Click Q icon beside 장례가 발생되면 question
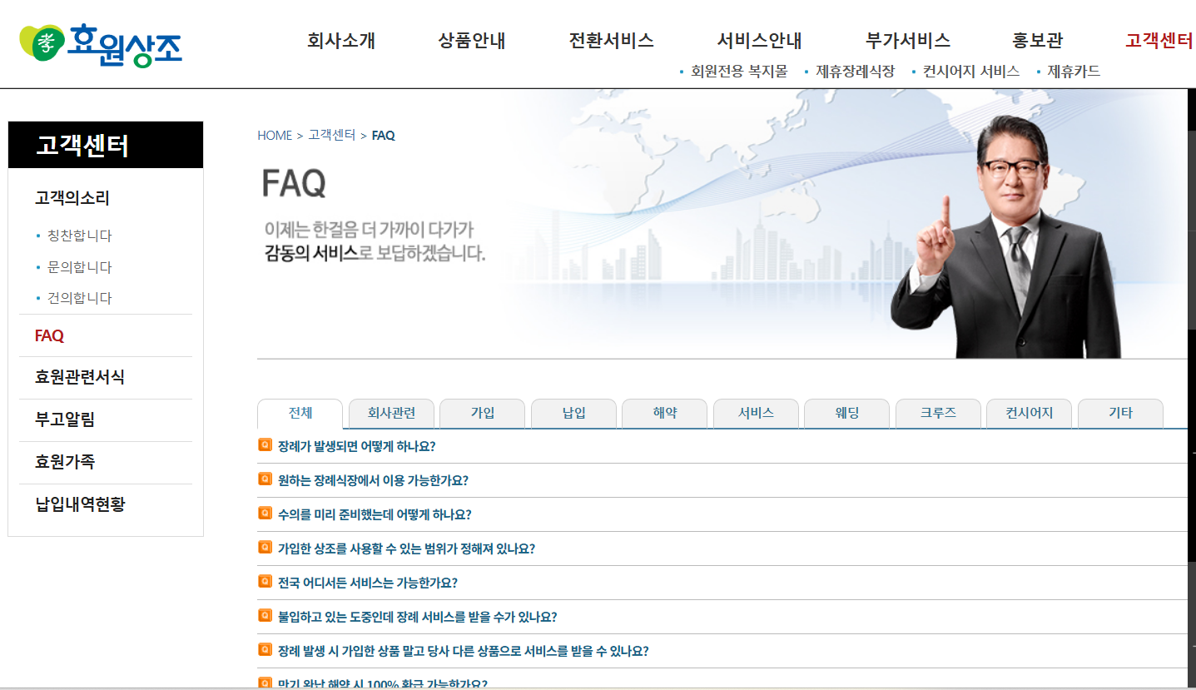 [266, 445]
